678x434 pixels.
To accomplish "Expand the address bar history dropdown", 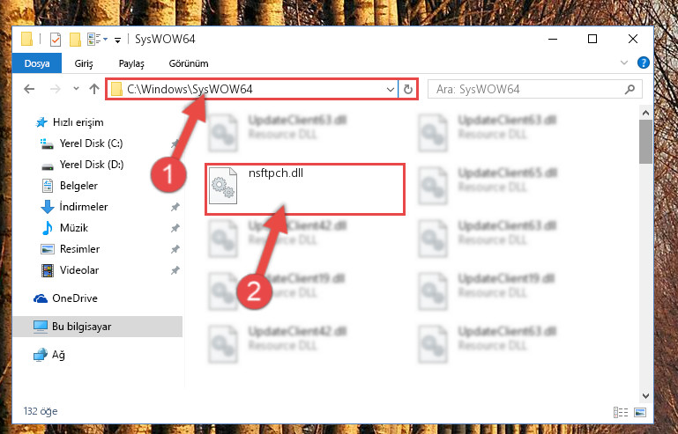I will (x=390, y=90).
